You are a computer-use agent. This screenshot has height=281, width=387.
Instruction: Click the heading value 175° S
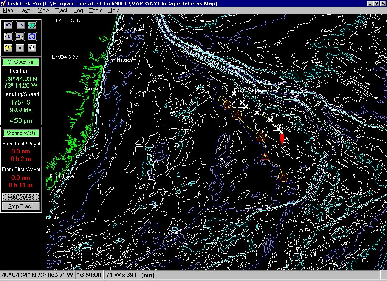click(21, 102)
